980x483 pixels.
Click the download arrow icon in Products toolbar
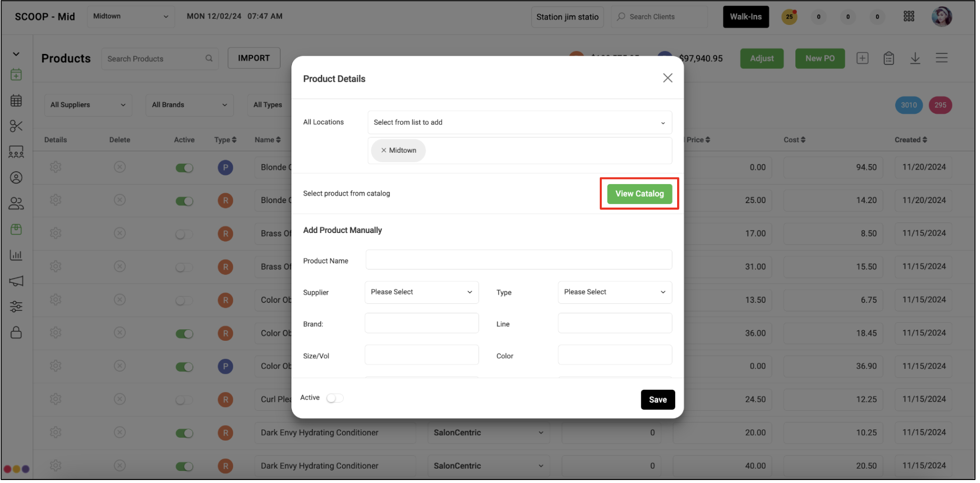coord(915,58)
